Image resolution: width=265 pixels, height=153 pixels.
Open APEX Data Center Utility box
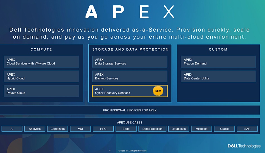218,76
